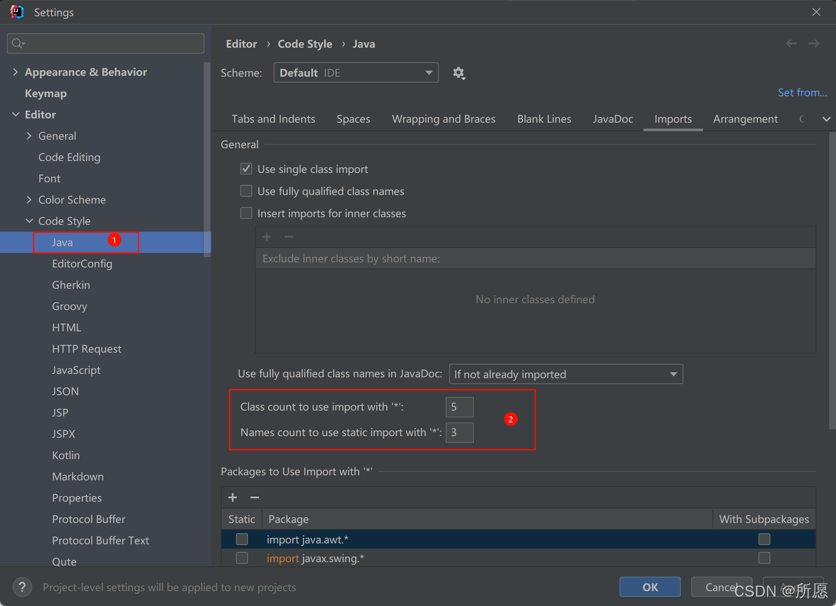The width and height of the screenshot is (836, 606).
Task: Check With Subpackages for javax.swing.*
Action: 764,558
